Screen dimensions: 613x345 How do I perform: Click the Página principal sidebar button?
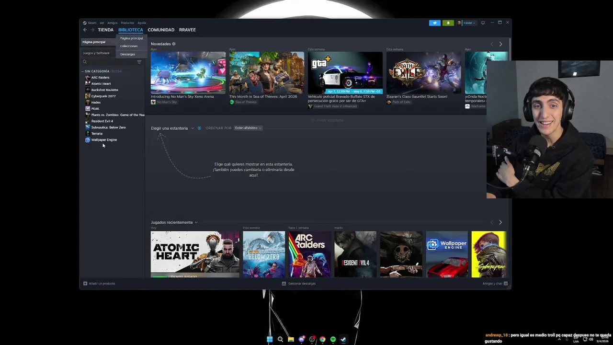point(98,42)
